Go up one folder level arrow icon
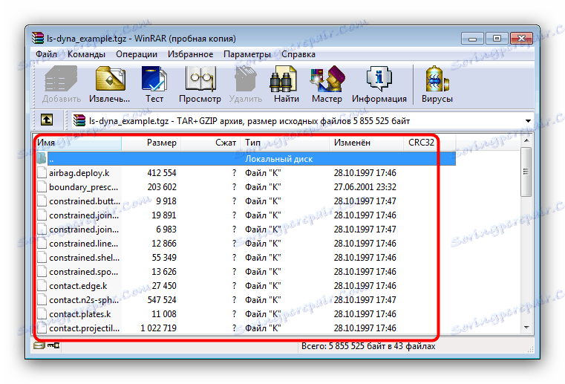 pos(47,120)
